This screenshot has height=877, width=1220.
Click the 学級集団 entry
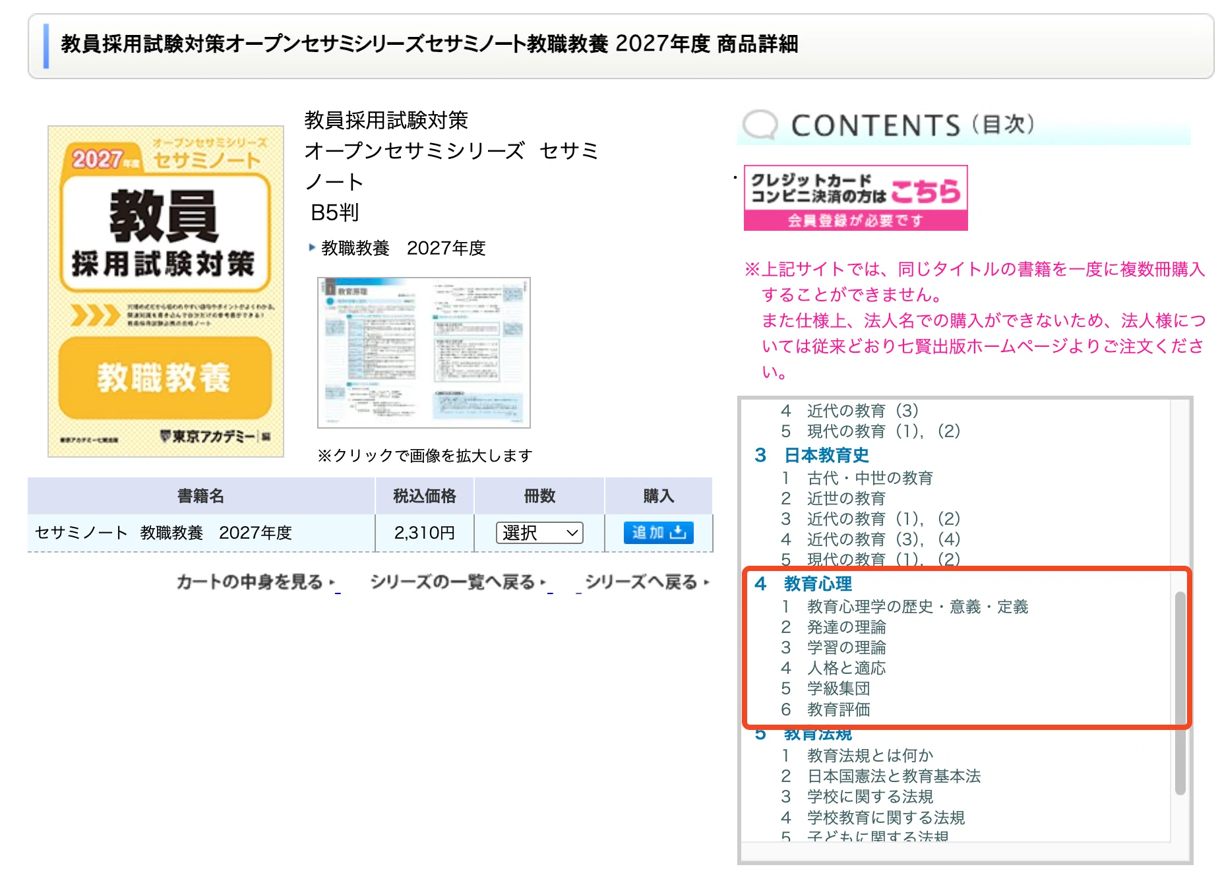point(838,688)
